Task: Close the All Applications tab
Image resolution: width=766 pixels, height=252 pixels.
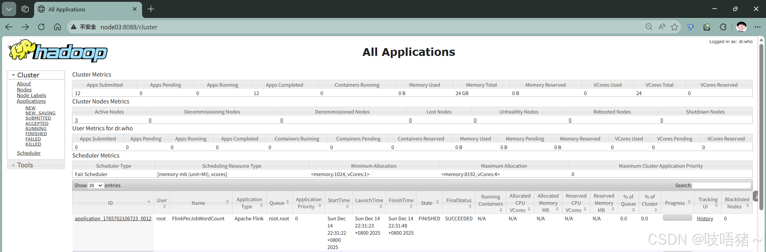Action: (x=135, y=9)
